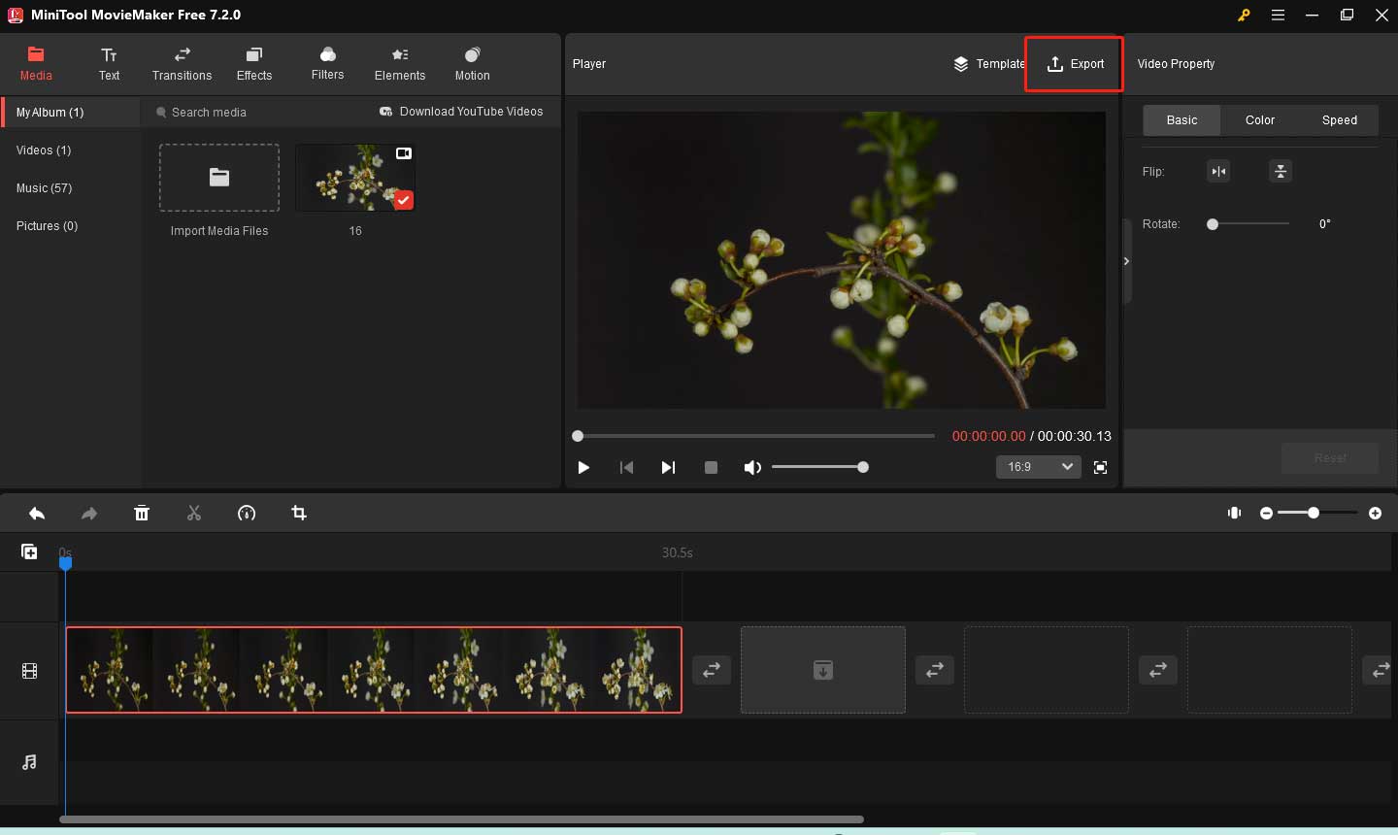Click the key upgrade icon
The width and height of the screenshot is (1398, 835).
pyautogui.click(x=1244, y=16)
